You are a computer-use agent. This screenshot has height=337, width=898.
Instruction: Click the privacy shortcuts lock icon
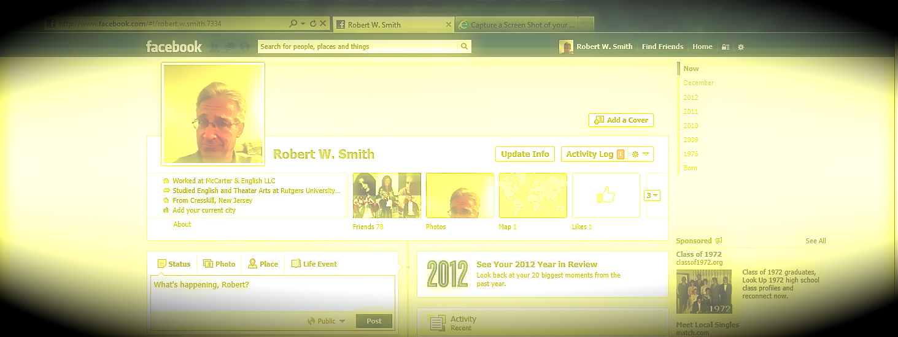(x=726, y=47)
